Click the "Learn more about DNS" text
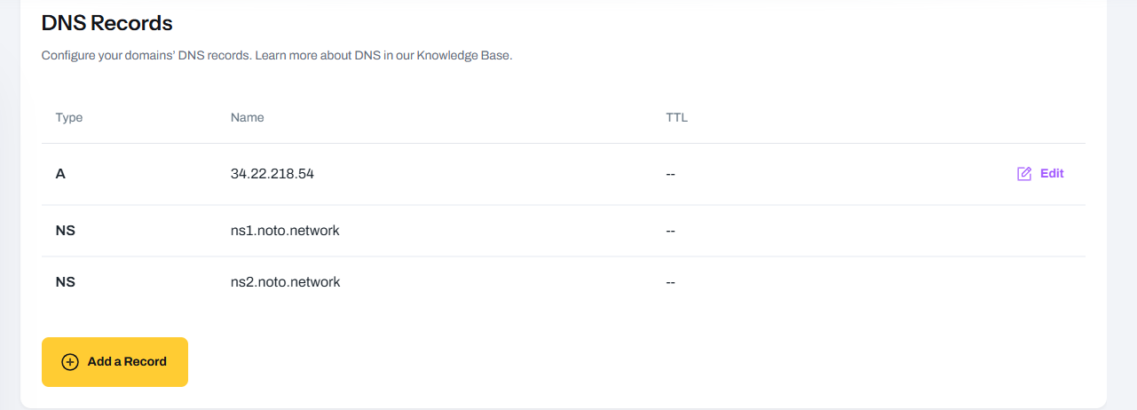The image size is (1137, 410). pyautogui.click(x=318, y=55)
